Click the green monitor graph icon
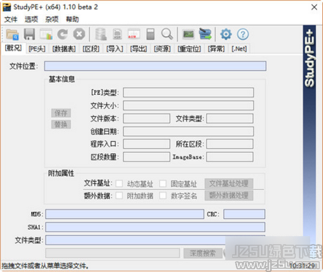Image resolution: width=323 pixels, height=272 pixels. [188, 34]
